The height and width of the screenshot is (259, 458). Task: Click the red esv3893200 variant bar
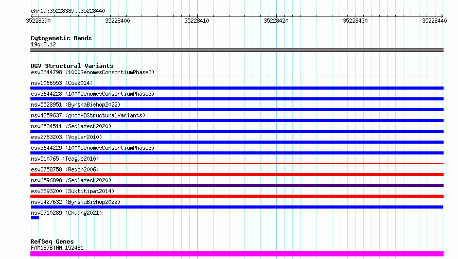point(237,196)
